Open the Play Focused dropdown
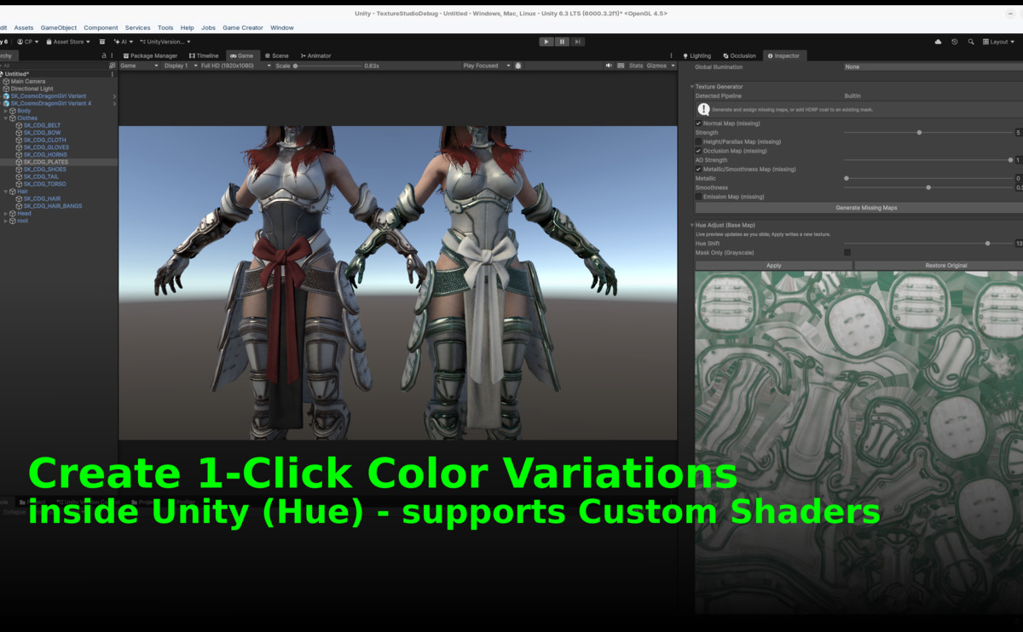 [x=487, y=66]
